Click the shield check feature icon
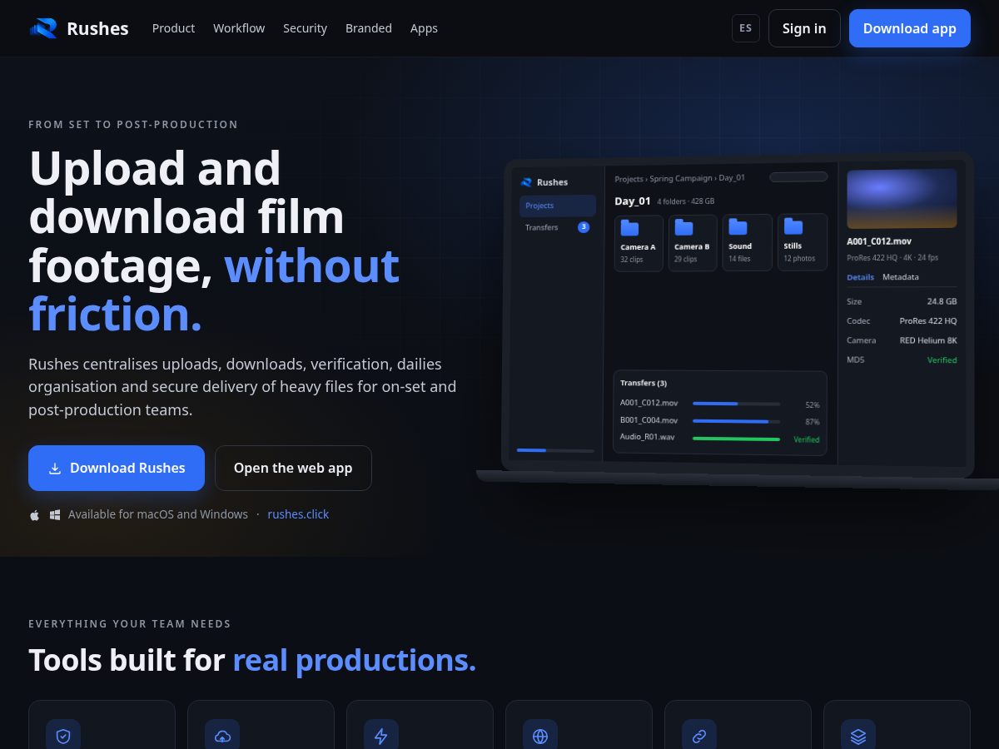 tap(63, 736)
